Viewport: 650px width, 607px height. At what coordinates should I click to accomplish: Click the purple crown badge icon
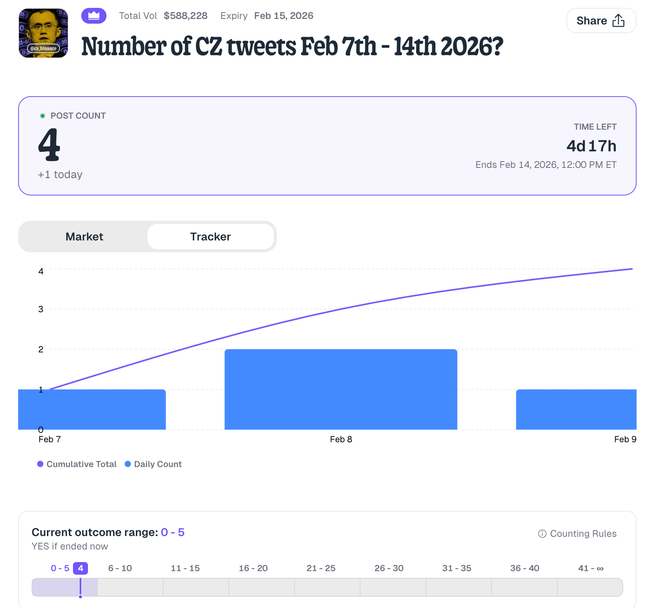tap(94, 16)
